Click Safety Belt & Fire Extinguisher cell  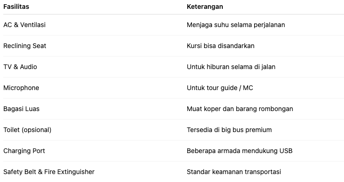[x=49, y=172]
